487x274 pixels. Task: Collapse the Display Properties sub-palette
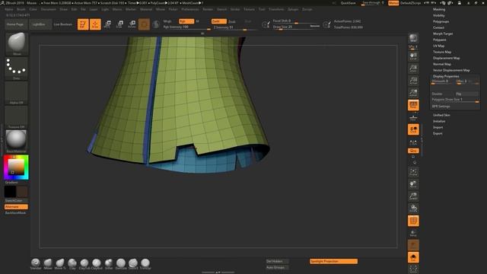(x=446, y=76)
